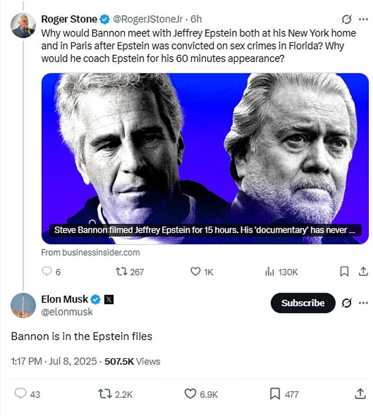Open more options on Elon Musk's tweet
373x416 pixels.
pyautogui.click(x=363, y=302)
